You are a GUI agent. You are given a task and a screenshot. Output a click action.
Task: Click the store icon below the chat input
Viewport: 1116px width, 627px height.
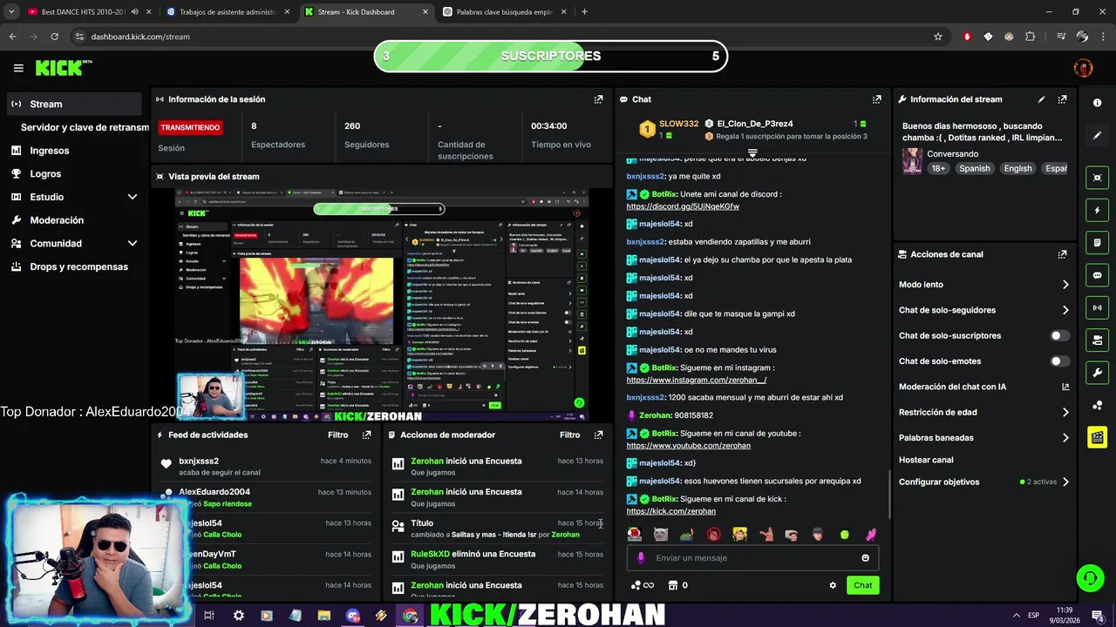tap(672, 585)
